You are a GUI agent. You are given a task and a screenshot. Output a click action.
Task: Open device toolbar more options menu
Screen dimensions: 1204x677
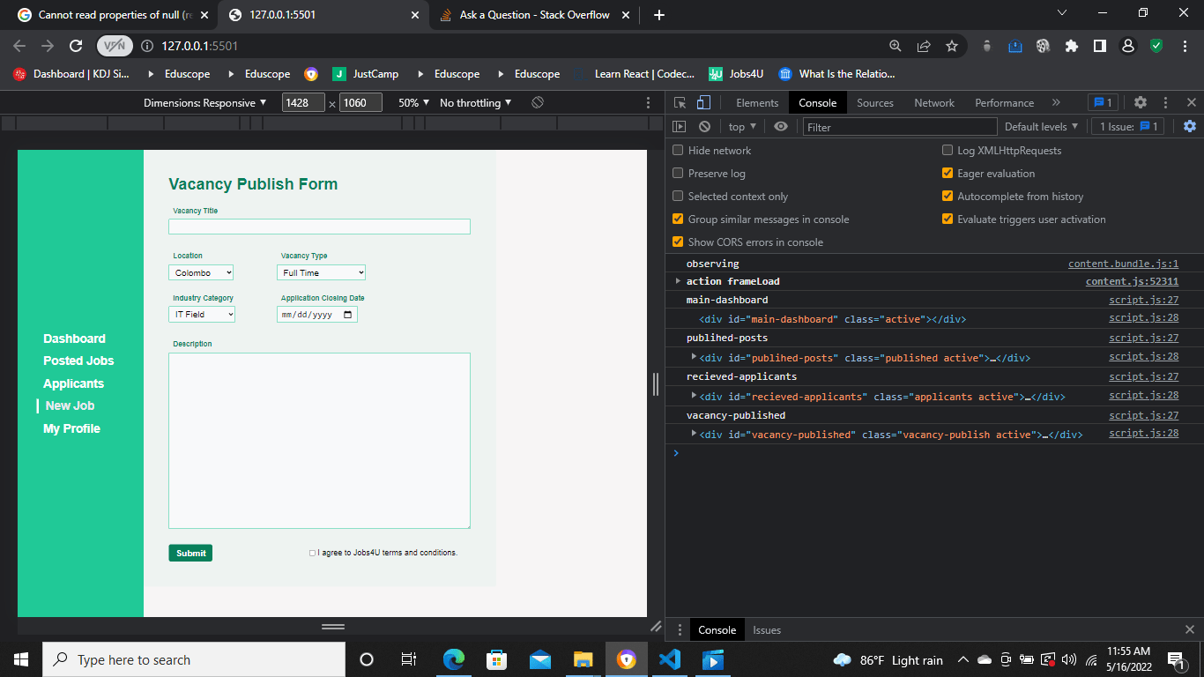click(649, 102)
